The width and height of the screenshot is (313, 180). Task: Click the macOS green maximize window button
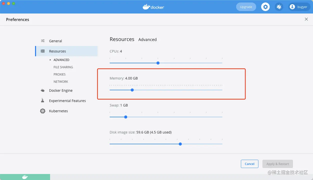[x=14, y=3]
